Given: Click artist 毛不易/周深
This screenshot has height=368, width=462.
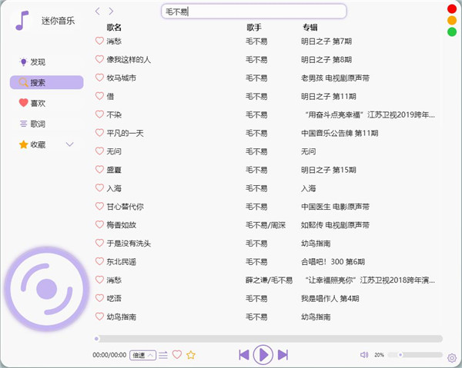Looking at the screenshot, I should tap(266, 225).
